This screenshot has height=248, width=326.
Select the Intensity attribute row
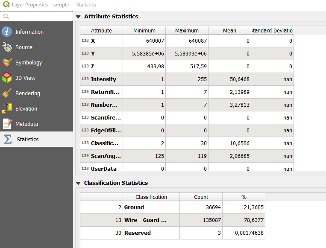click(x=103, y=79)
